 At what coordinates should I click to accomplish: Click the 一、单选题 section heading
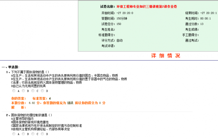coord(10,67)
